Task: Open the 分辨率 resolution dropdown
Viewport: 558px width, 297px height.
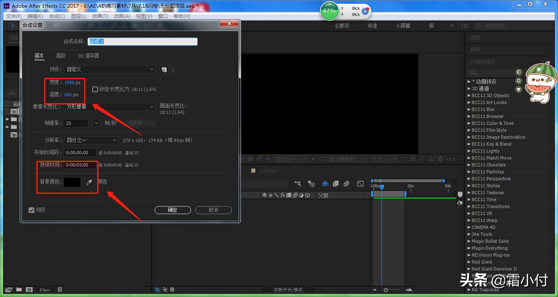Action: 92,140
